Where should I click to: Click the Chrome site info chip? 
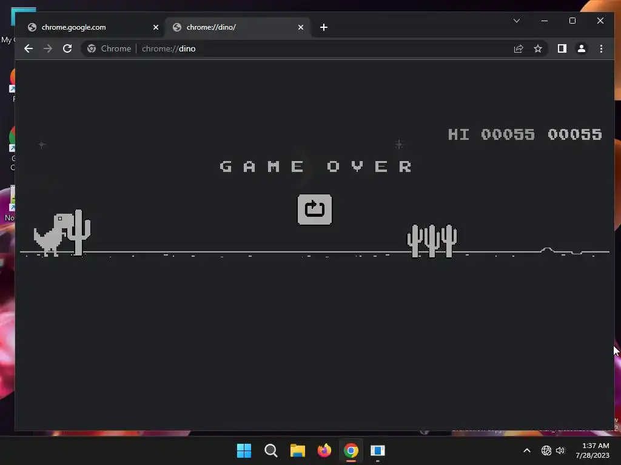pos(109,48)
